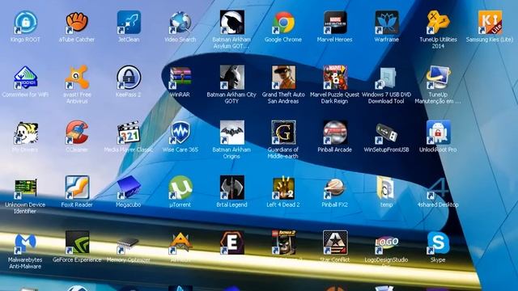Open the Star Conflict shortcut
518x291 pixels.
(x=334, y=242)
